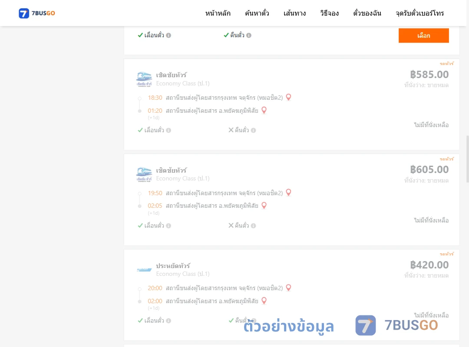Image resolution: width=469 pixels, height=347 pixels.
Task: Open map pin for 02:05 arrival station
Action: point(264,206)
